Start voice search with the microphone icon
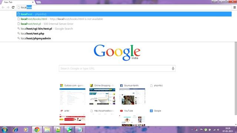 (x=173, y=68)
